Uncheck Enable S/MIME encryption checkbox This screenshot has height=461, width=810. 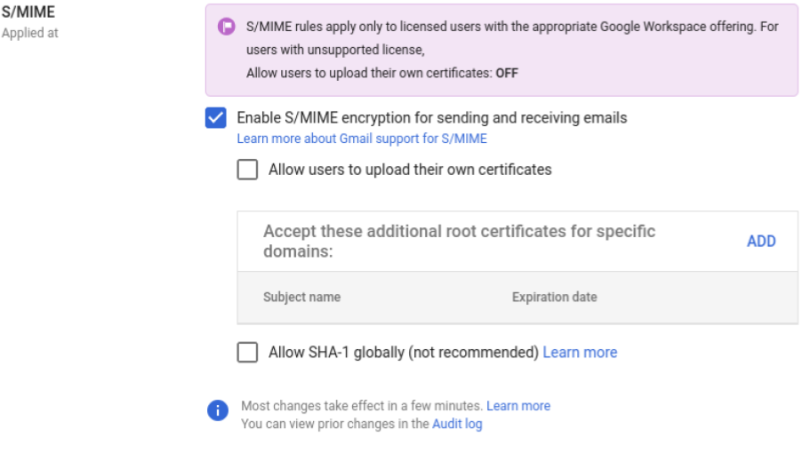point(216,118)
